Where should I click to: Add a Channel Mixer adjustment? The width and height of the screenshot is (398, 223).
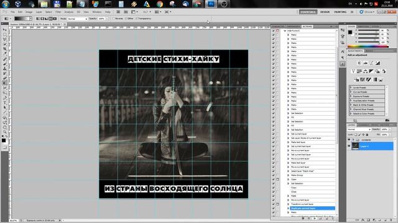tap(384, 71)
